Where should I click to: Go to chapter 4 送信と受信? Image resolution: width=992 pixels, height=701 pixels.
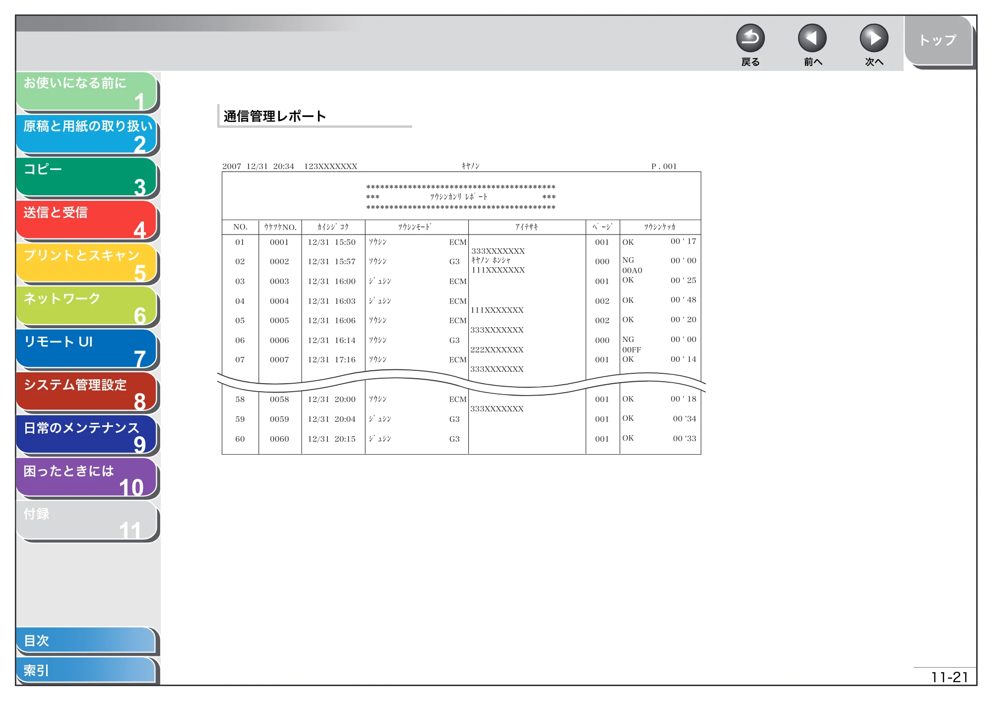[87, 220]
